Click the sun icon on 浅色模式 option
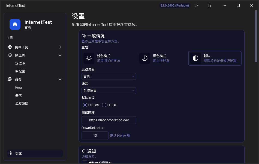Viewport: 259px width, 164px height. [88, 58]
